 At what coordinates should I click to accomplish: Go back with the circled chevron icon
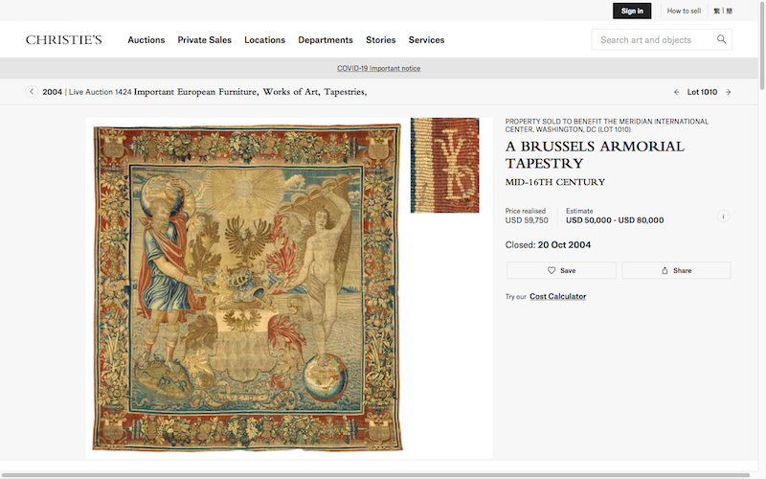pyautogui.click(x=32, y=92)
